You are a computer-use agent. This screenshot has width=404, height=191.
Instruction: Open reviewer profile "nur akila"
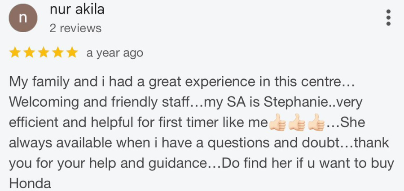pos(77,9)
